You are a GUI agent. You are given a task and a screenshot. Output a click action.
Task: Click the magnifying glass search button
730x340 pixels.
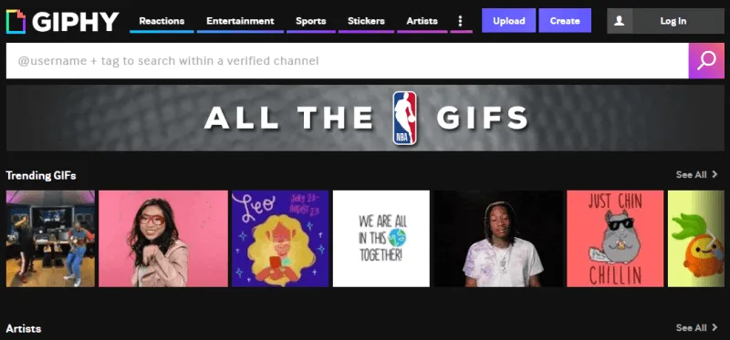(706, 61)
